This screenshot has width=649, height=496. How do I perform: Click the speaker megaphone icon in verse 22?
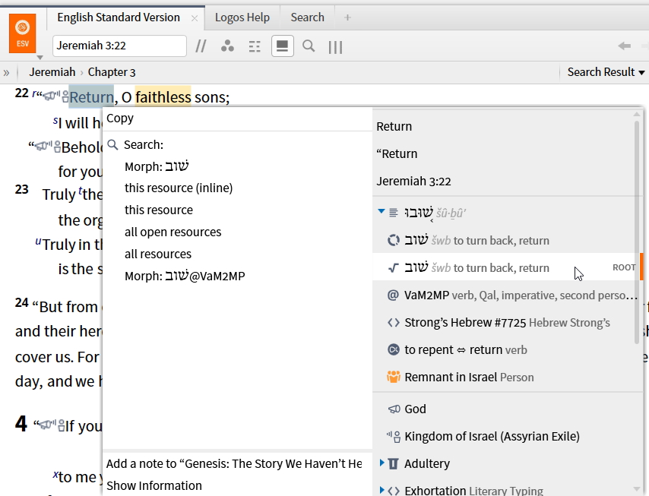click(x=51, y=96)
